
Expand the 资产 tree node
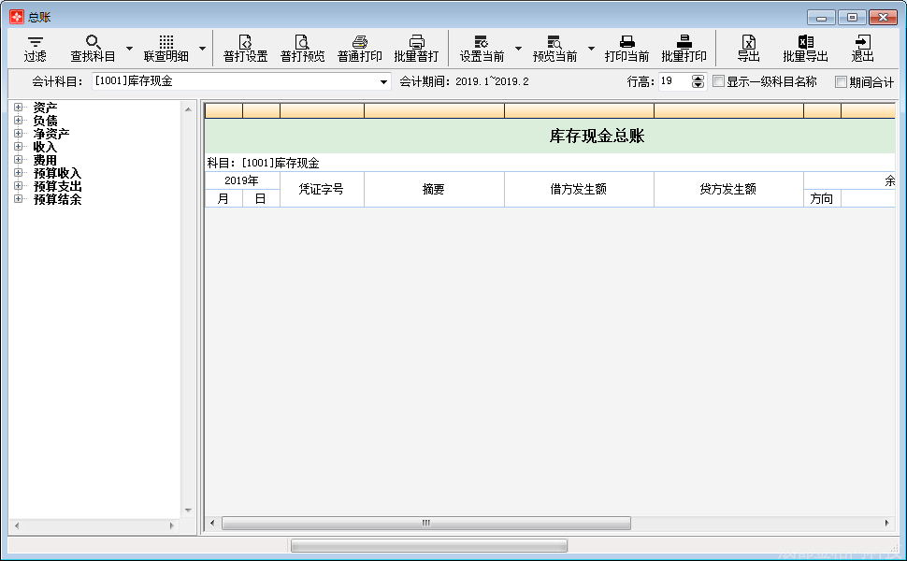(18, 108)
